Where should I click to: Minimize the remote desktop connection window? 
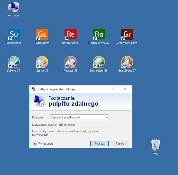102,89
